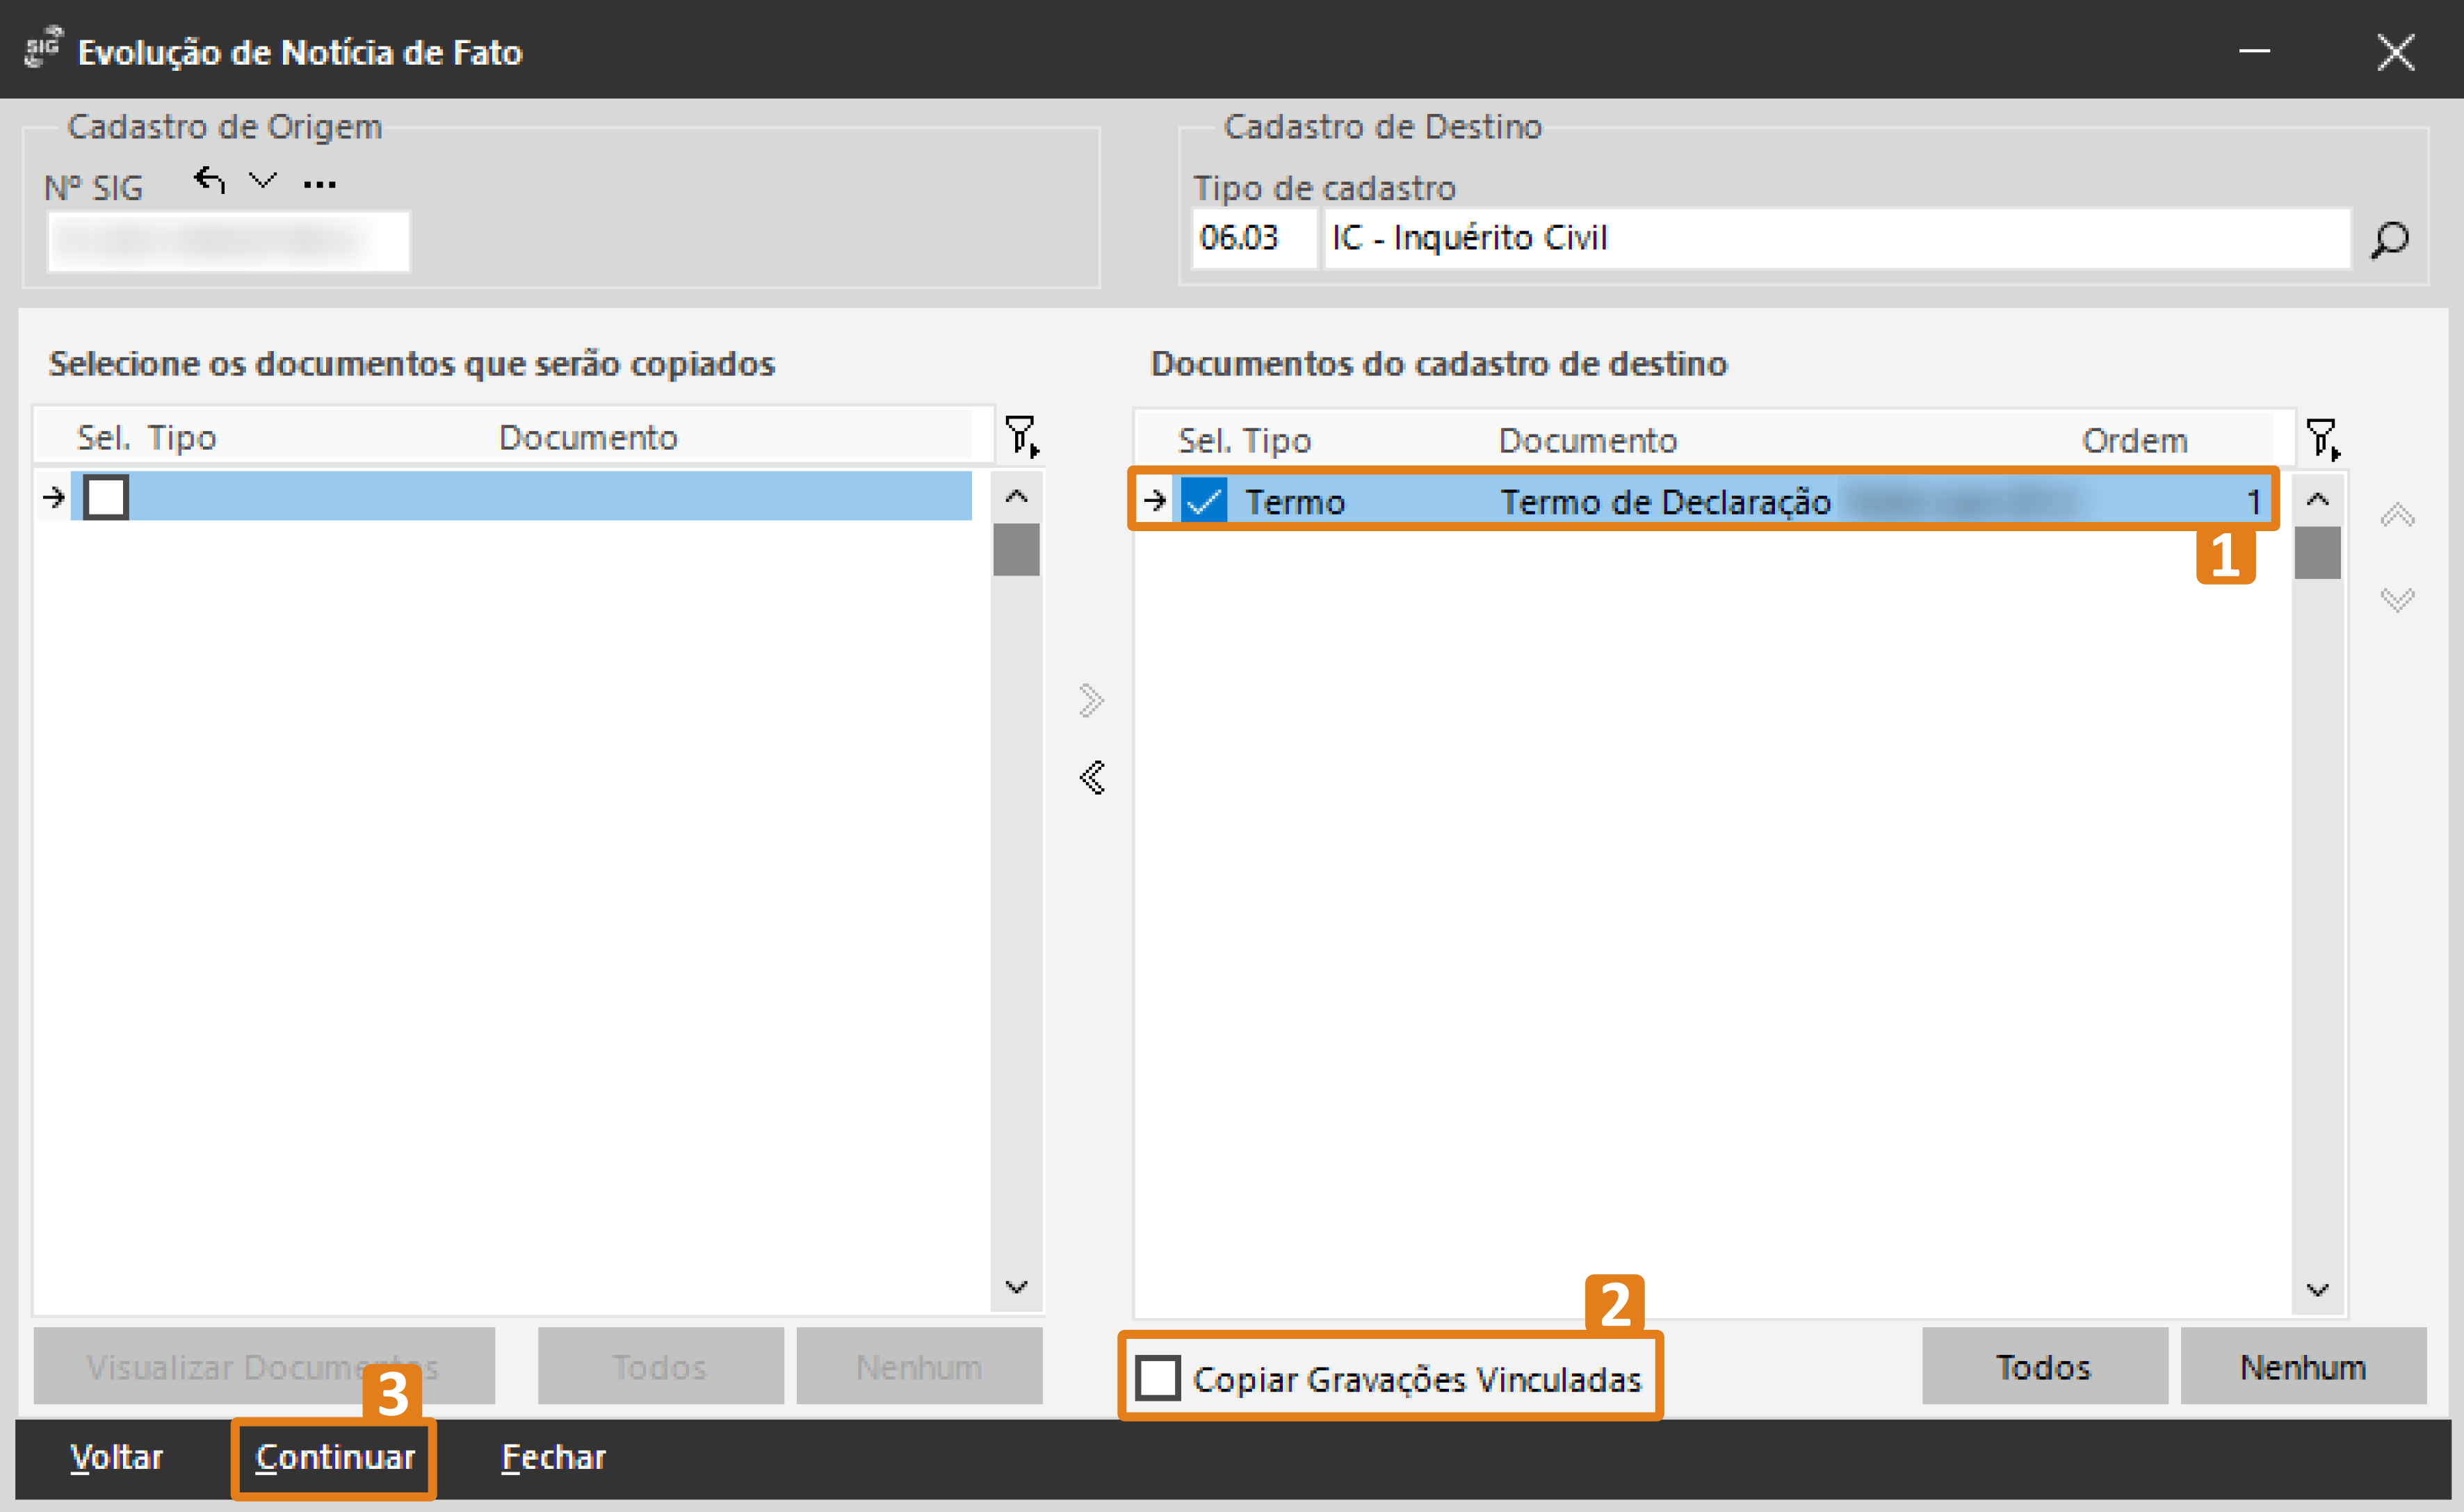Click Continuar in the bottom bar
Viewport: 2464px width, 1512px height.
tap(334, 1457)
